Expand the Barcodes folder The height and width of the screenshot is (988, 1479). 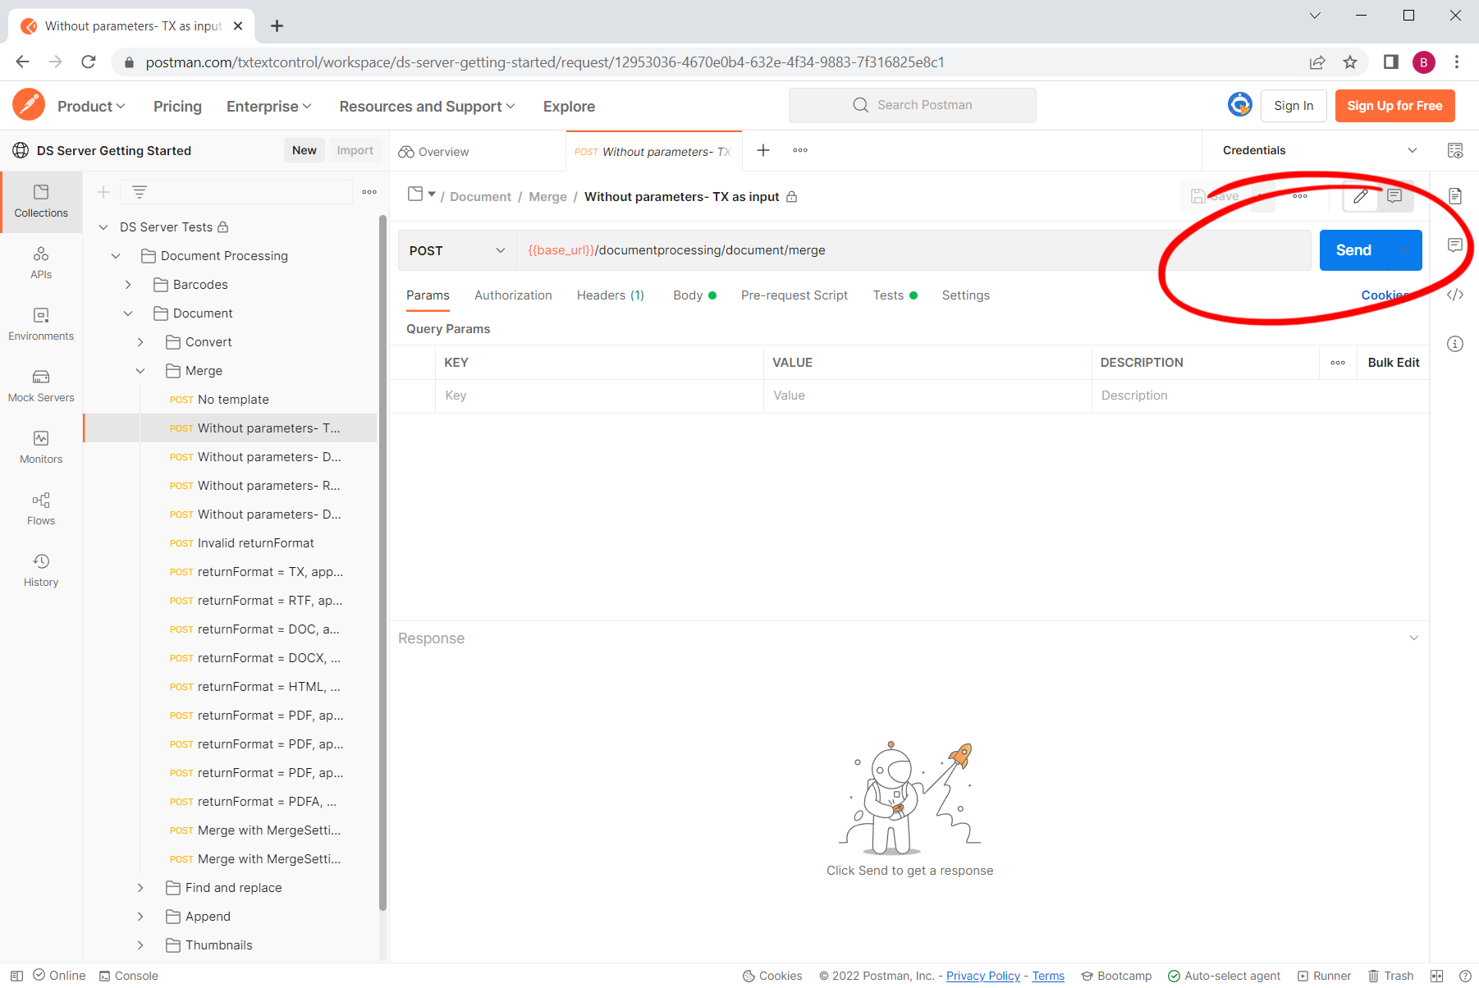click(x=128, y=285)
